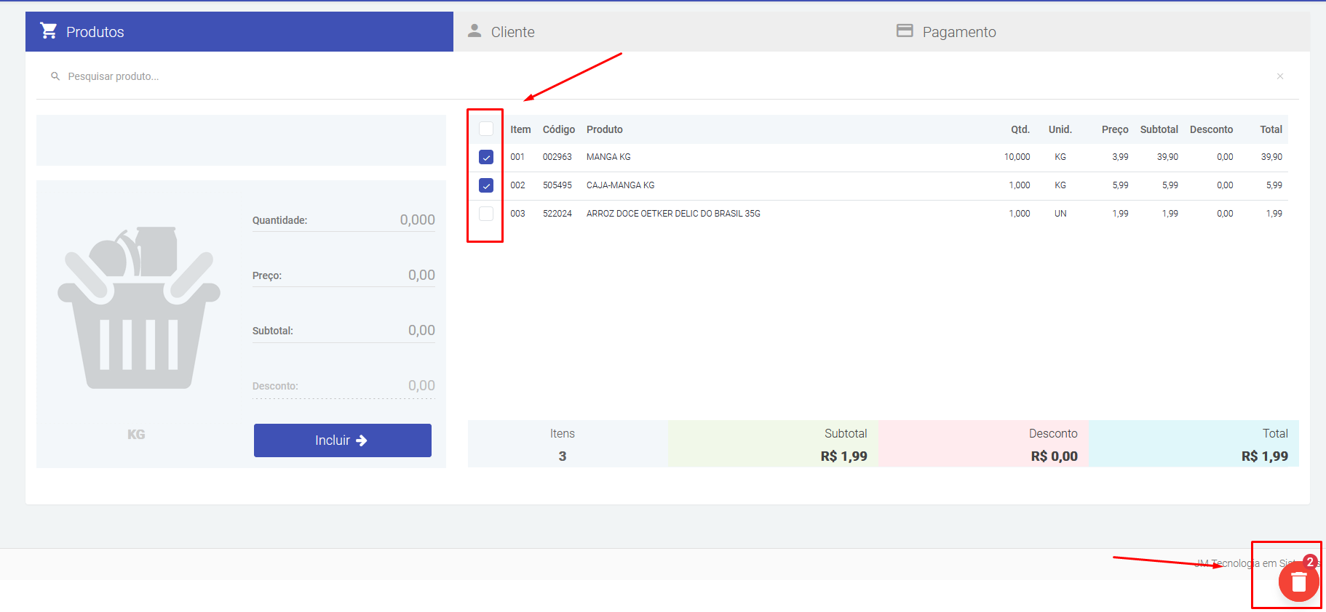
Task: Clear the product search with X icon
Action: (x=1279, y=76)
